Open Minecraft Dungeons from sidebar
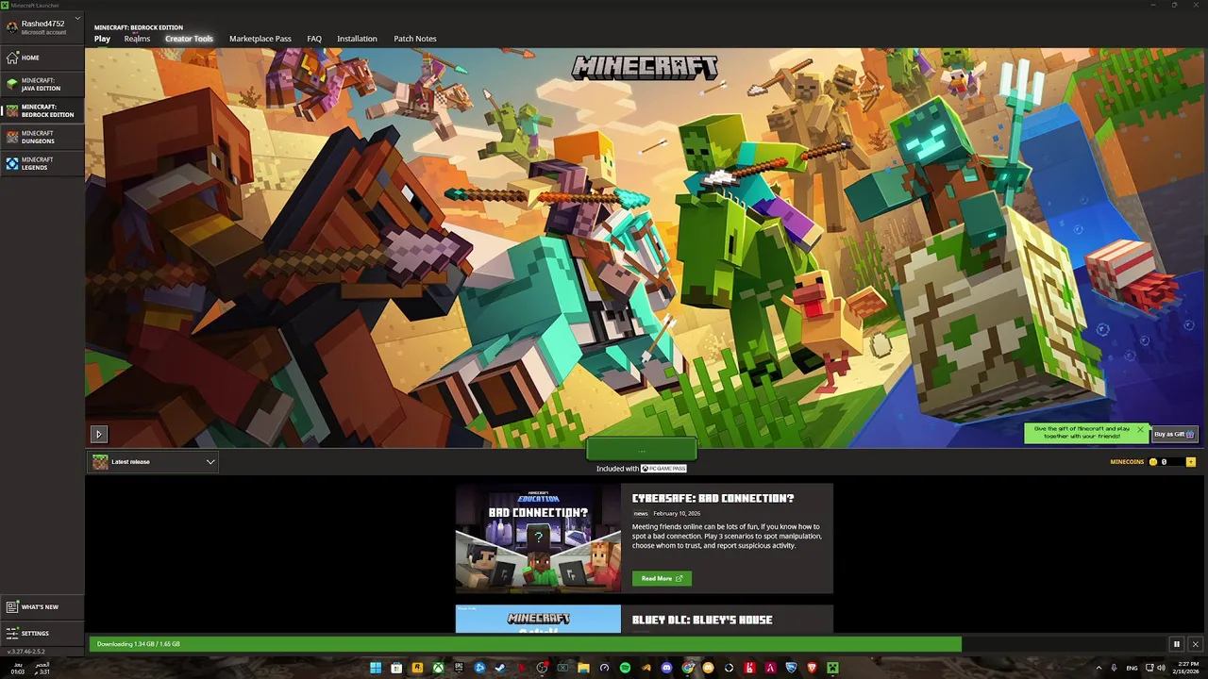1208x679 pixels. (x=42, y=137)
